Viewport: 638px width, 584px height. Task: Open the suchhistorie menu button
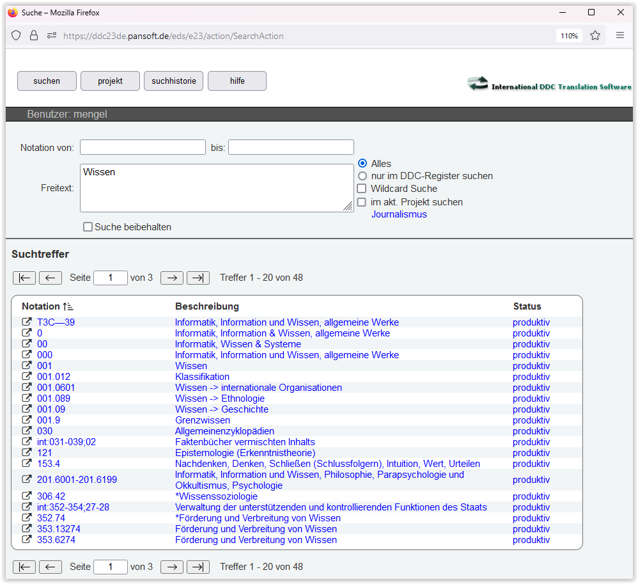(174, 81)
